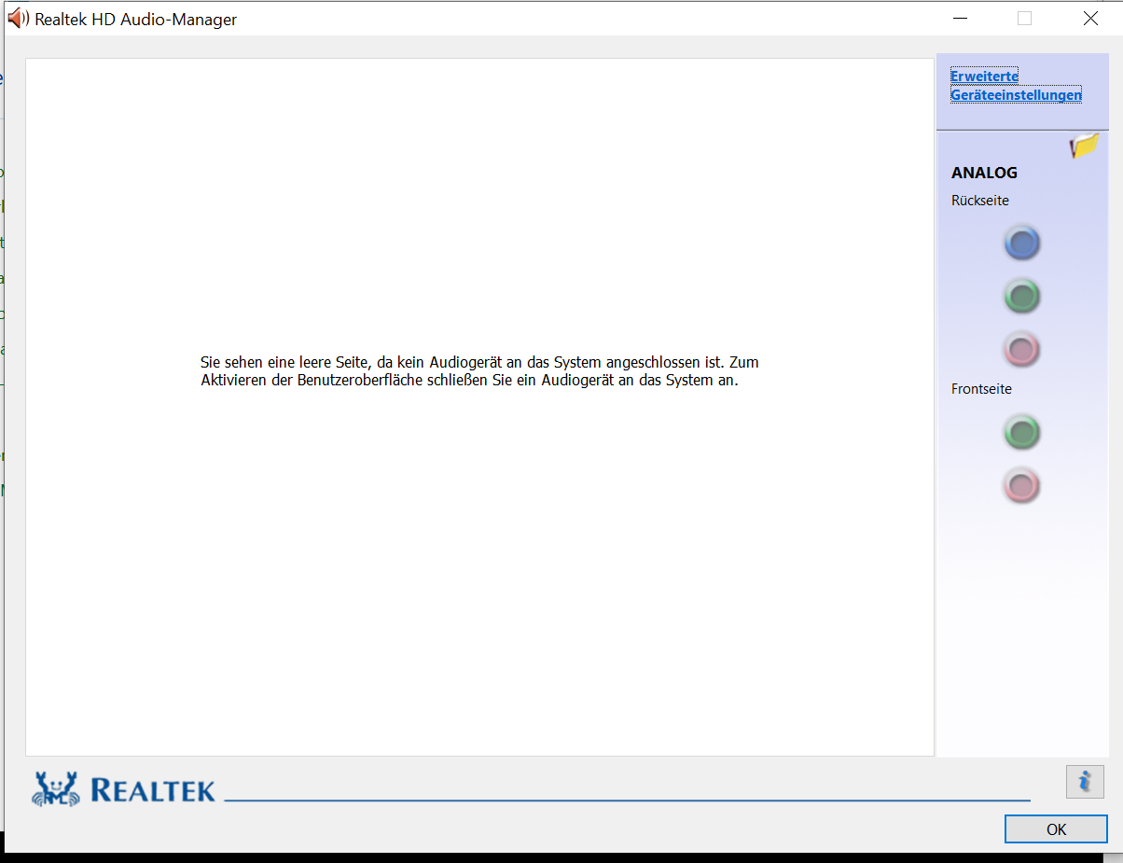Select the green jack under Frontseite
Viewport: 1123px width, 863px height.
[1022, 432]
